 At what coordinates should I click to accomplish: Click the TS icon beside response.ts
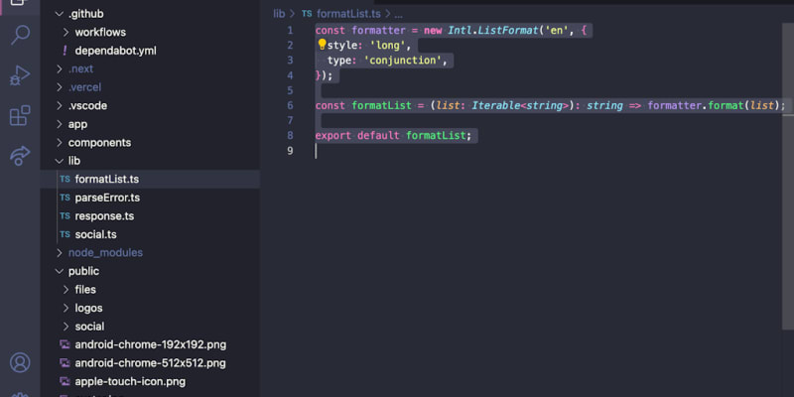point(66,215)
